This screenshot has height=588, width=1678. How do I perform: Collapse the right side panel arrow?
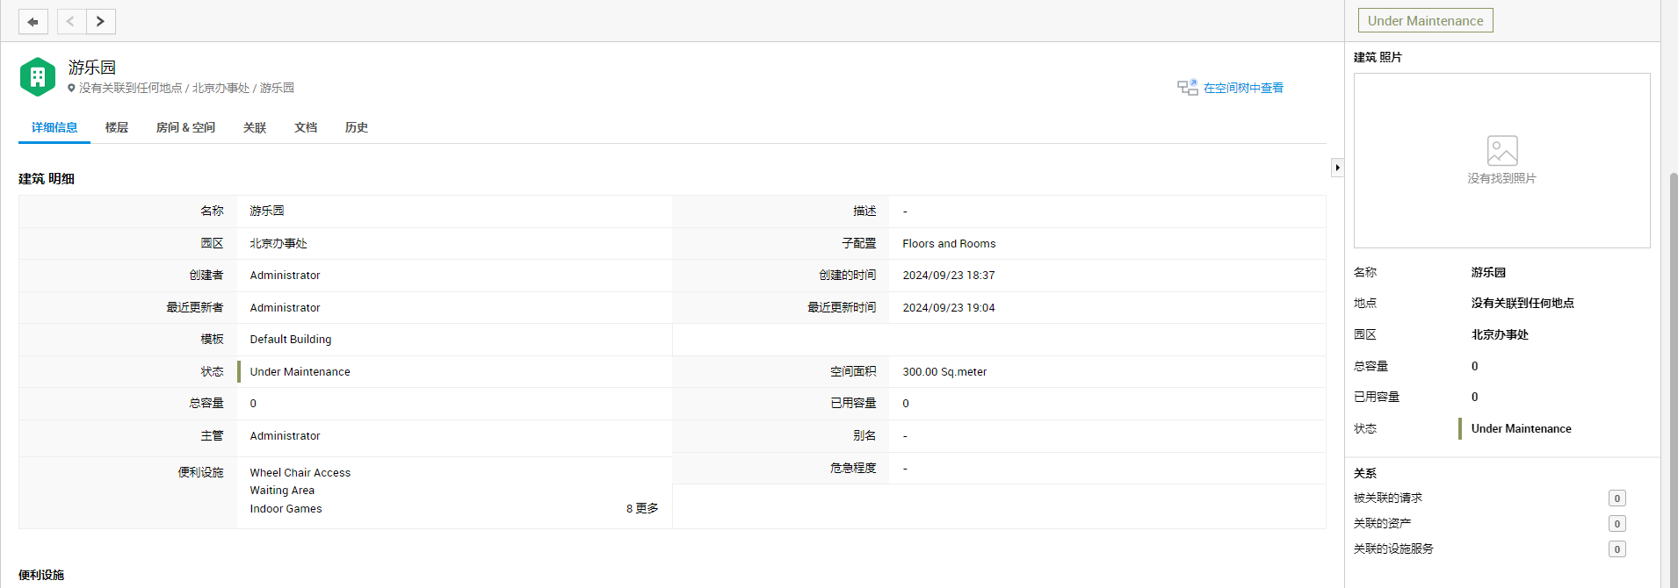point(1337,168)
